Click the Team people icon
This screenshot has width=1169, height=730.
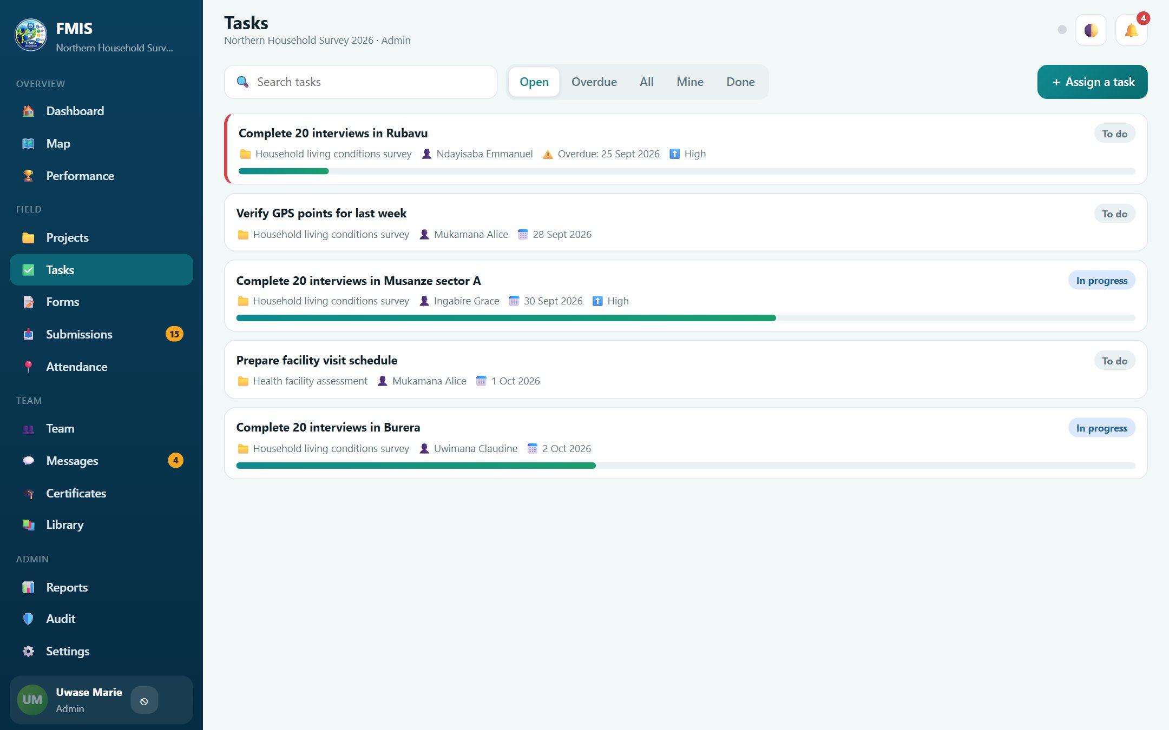(28, 428)
